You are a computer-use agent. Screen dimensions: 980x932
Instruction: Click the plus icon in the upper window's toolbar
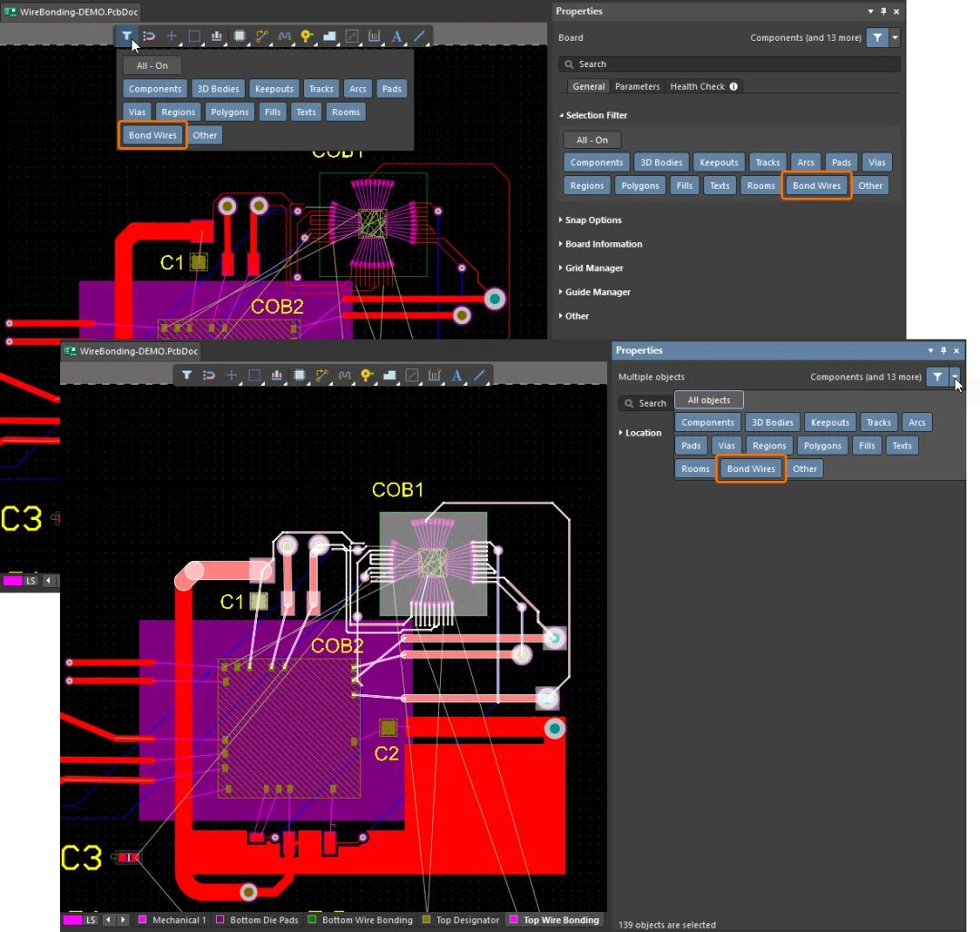171,35
